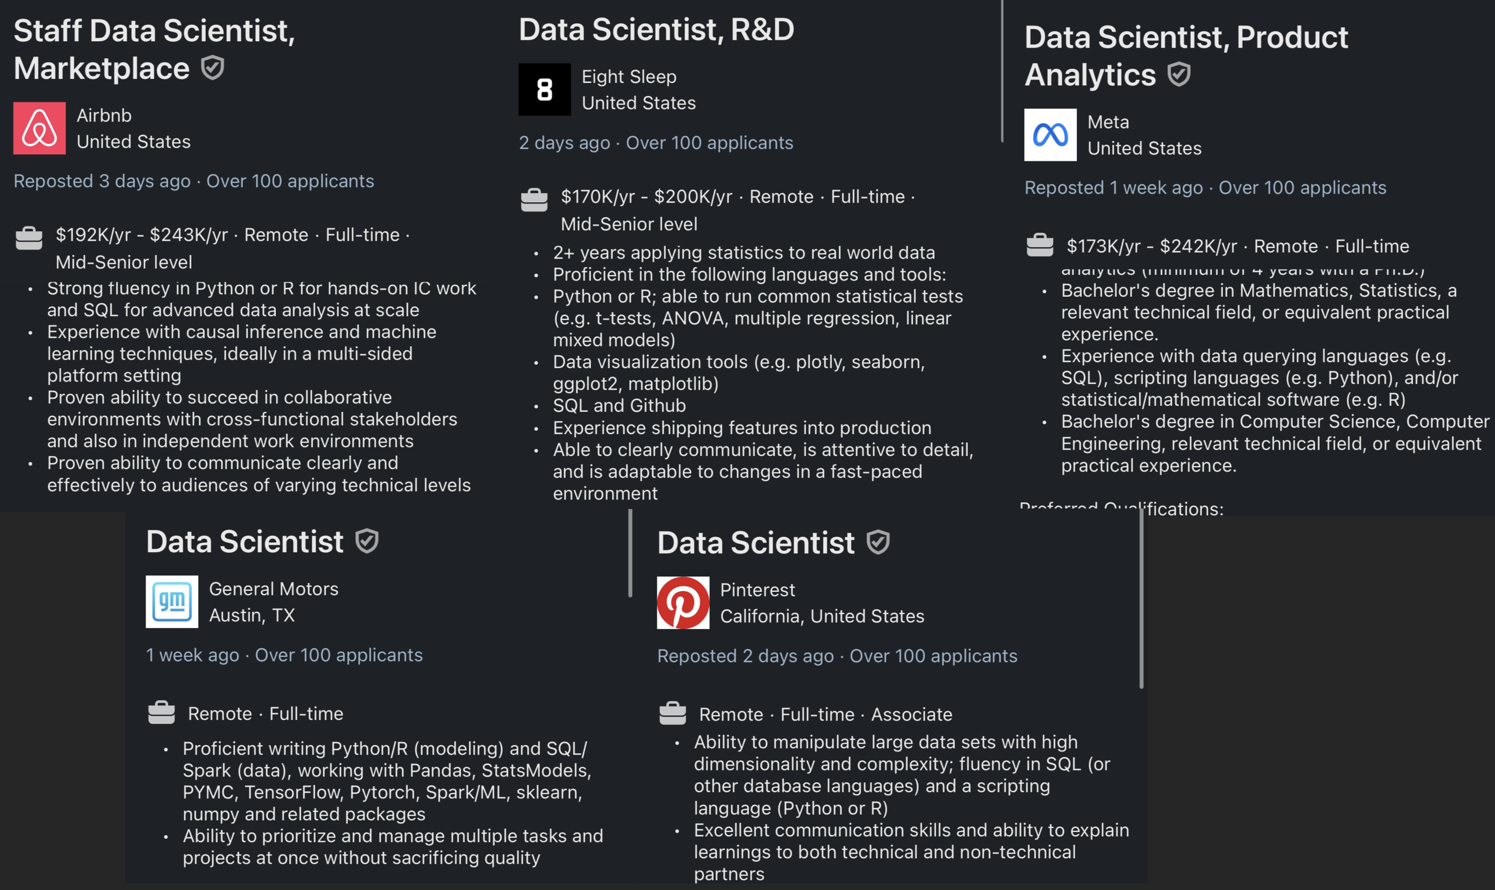
Task: Open the Eight Sleep company page
Action: pyautogui.click(x=629, y=77)
